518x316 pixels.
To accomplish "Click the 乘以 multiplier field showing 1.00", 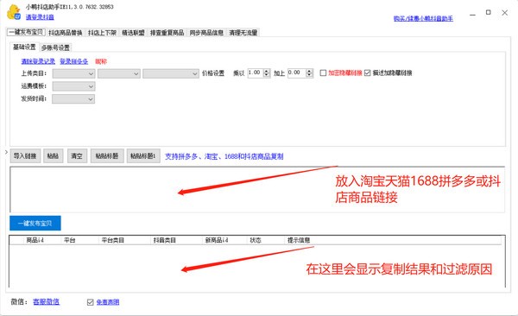I will [256, 73].
